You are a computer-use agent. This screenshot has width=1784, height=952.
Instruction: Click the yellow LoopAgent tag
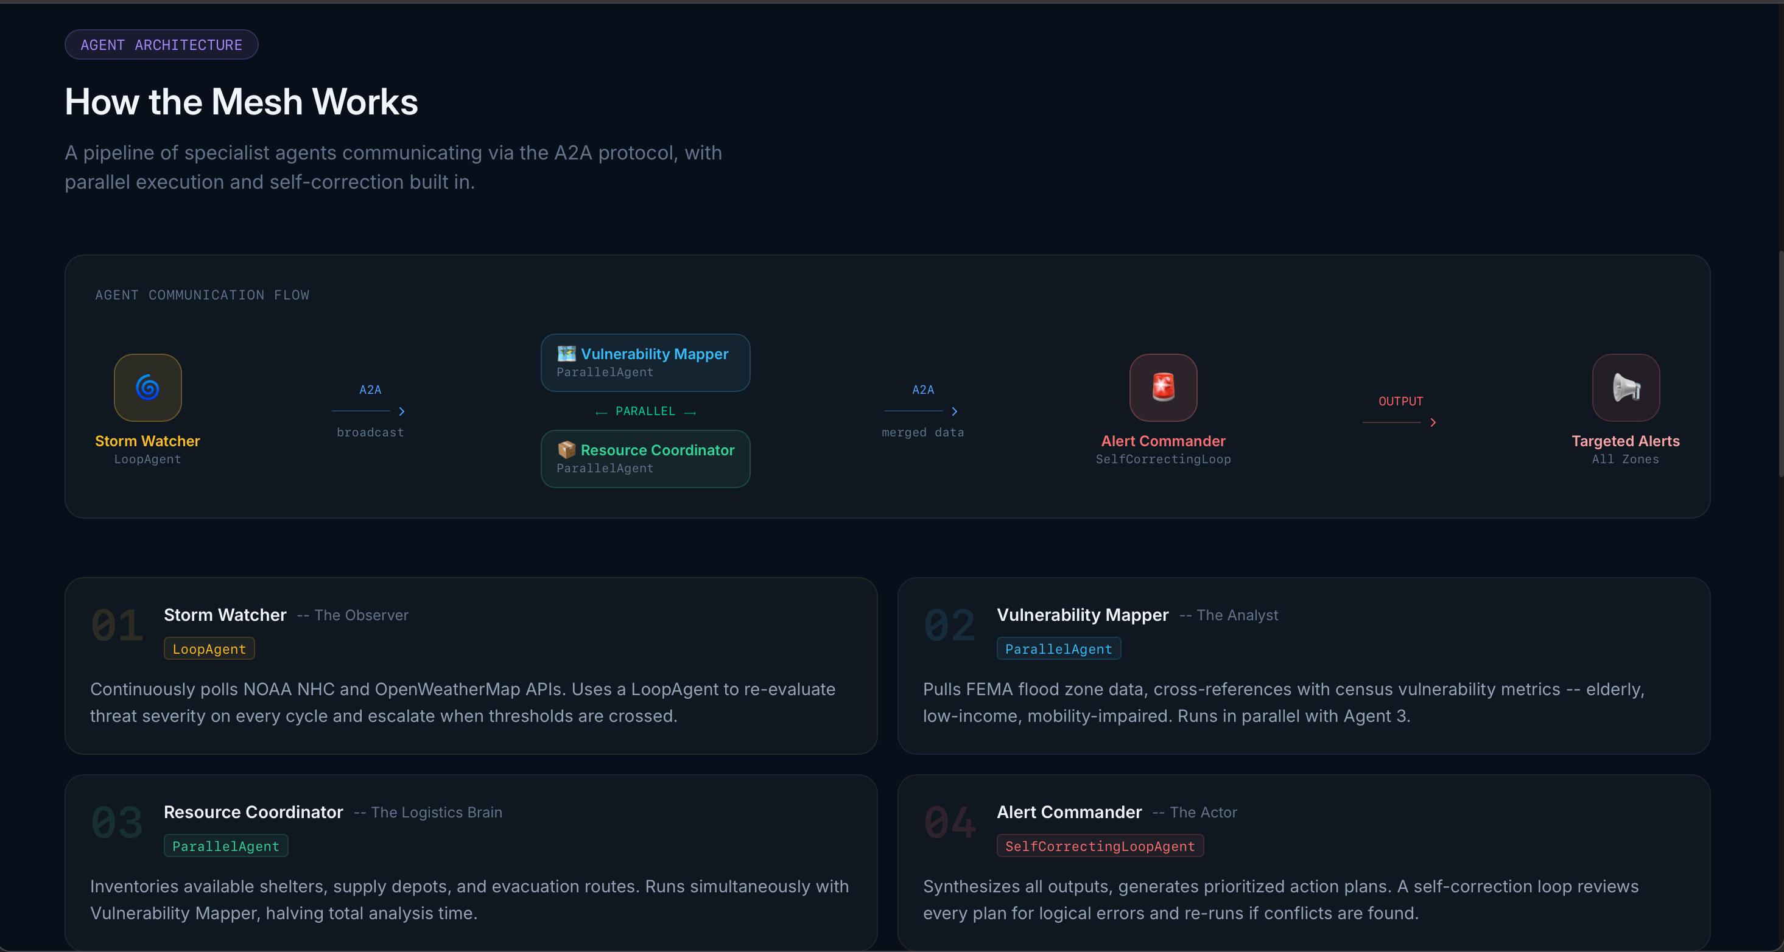(x=209, y=649)
